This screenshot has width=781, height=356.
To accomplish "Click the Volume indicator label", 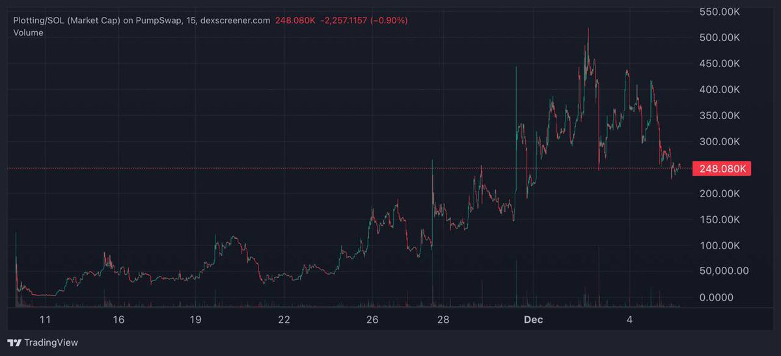I will coord(28,33).
